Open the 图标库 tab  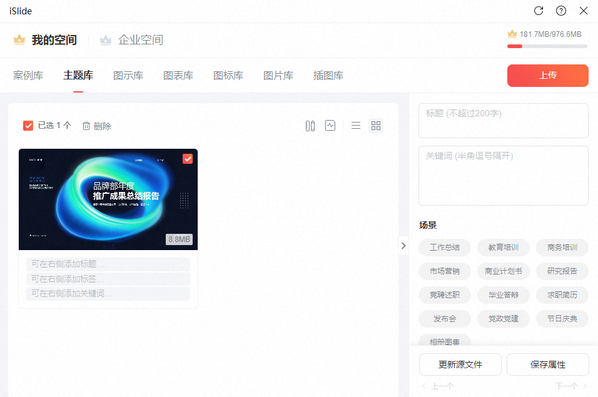[x=228, y=76]
